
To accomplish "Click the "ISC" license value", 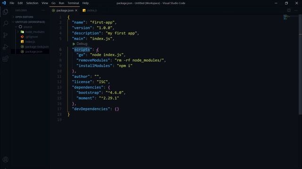I will click(x=102, y=82).
